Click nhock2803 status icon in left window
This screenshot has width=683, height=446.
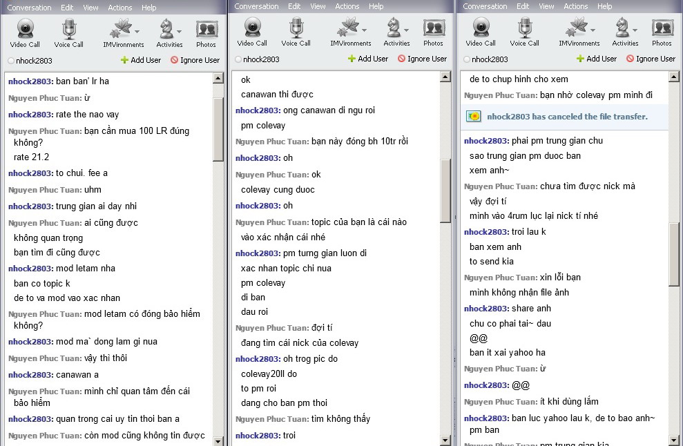point(11,61)
